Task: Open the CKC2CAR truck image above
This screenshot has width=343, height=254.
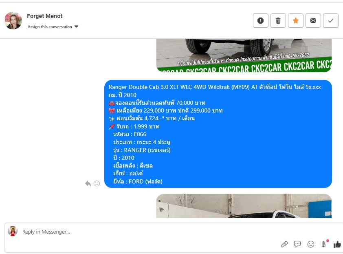Action: click(x=244, y=55)
